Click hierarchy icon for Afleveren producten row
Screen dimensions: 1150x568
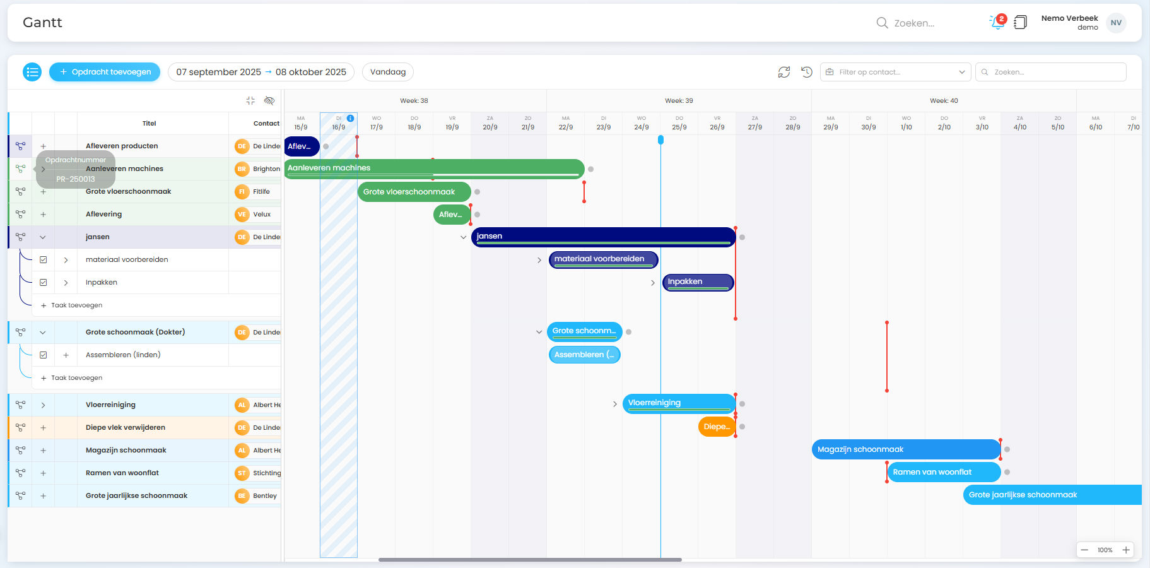click(x=21, y=146)
